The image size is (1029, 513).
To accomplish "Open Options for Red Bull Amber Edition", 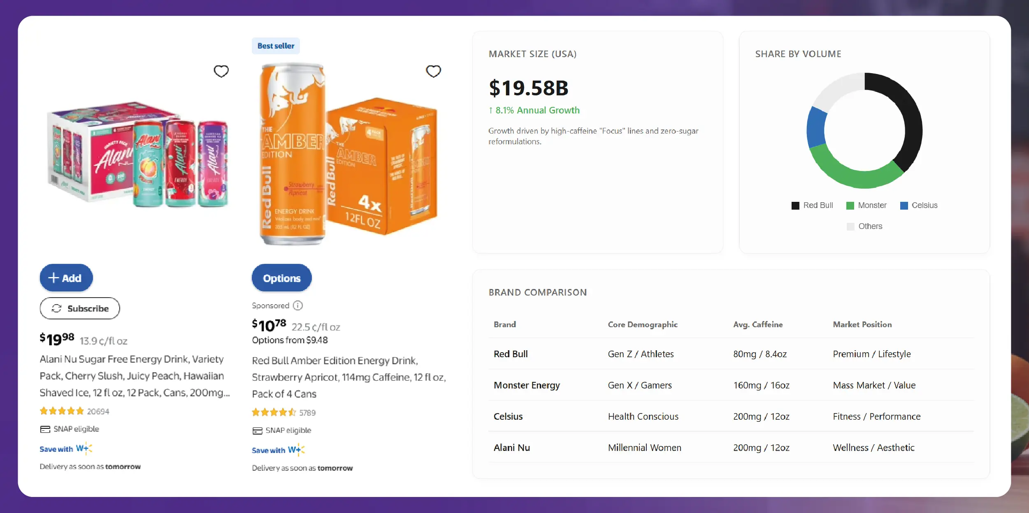I will click(x=281, y=278).
